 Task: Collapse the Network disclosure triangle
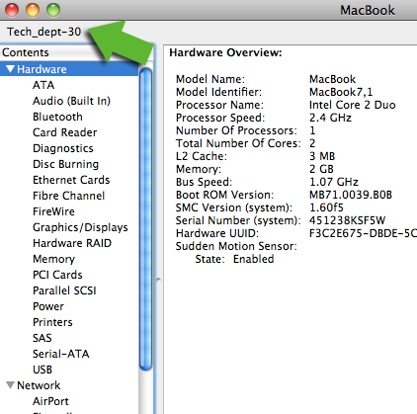[x=10, y=385]
